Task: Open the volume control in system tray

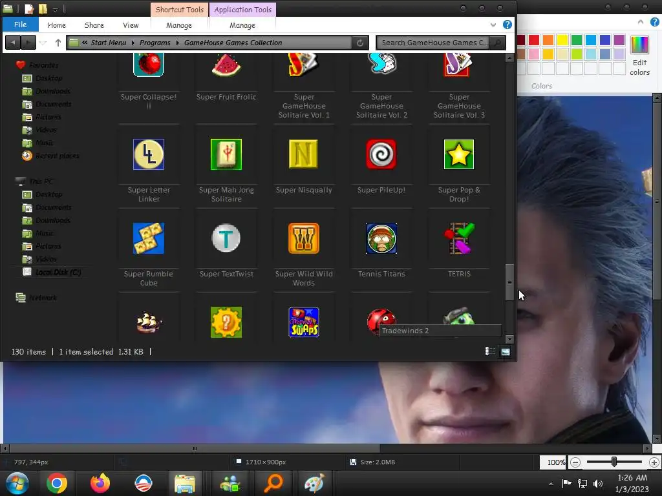Action: 598,483
